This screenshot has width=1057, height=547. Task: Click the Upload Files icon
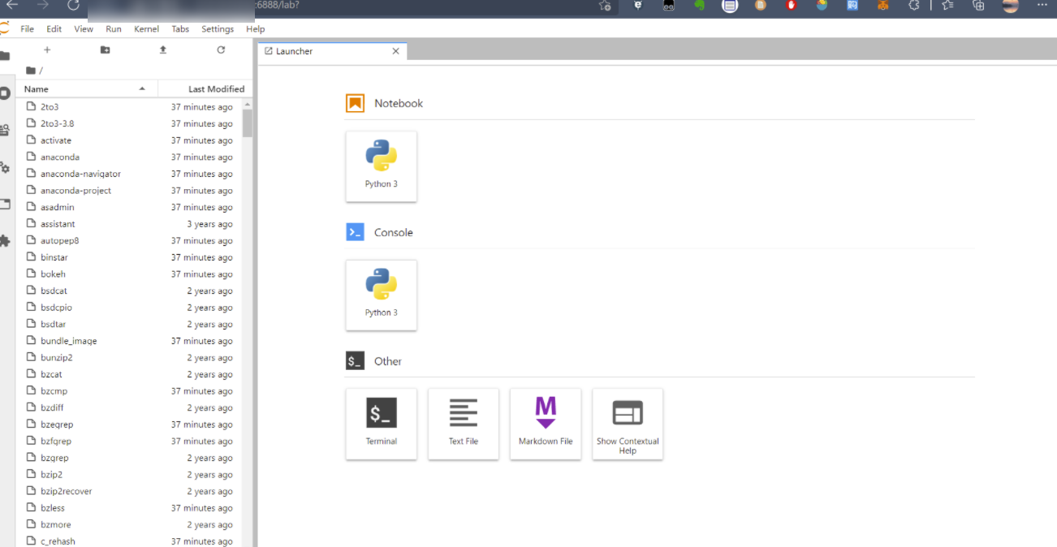click(162, 50)
